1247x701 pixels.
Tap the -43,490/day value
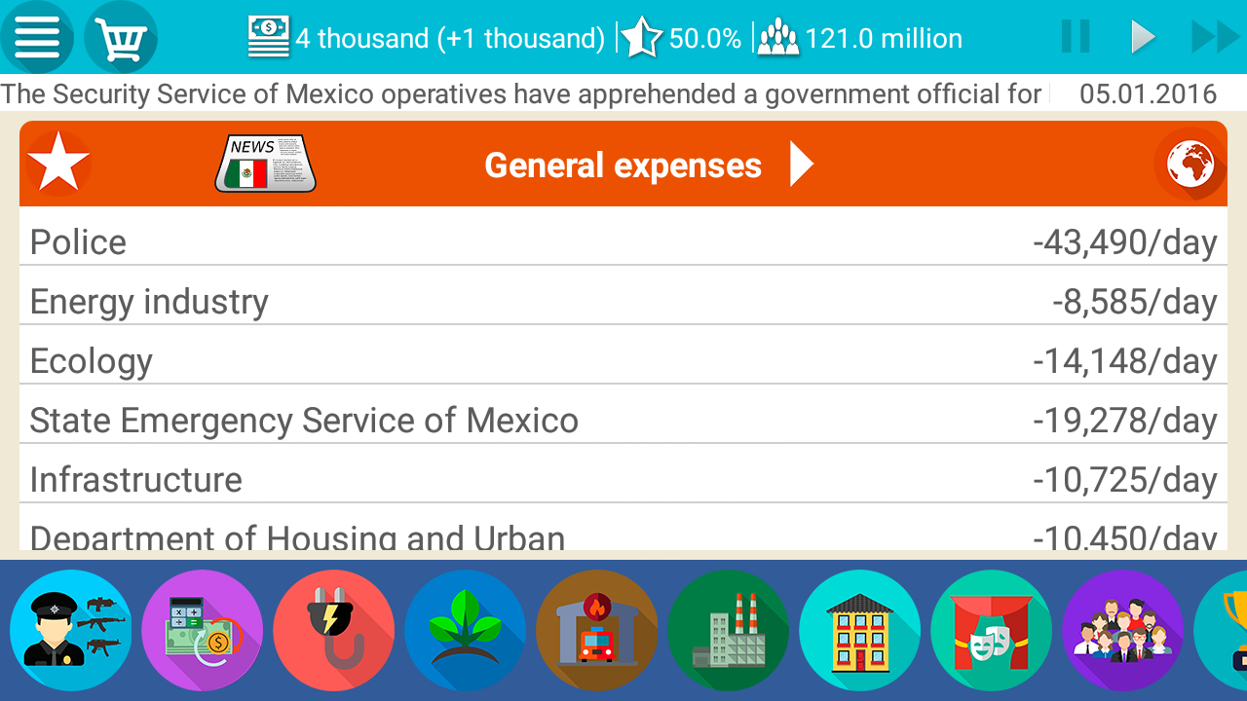pos(1125,242)
